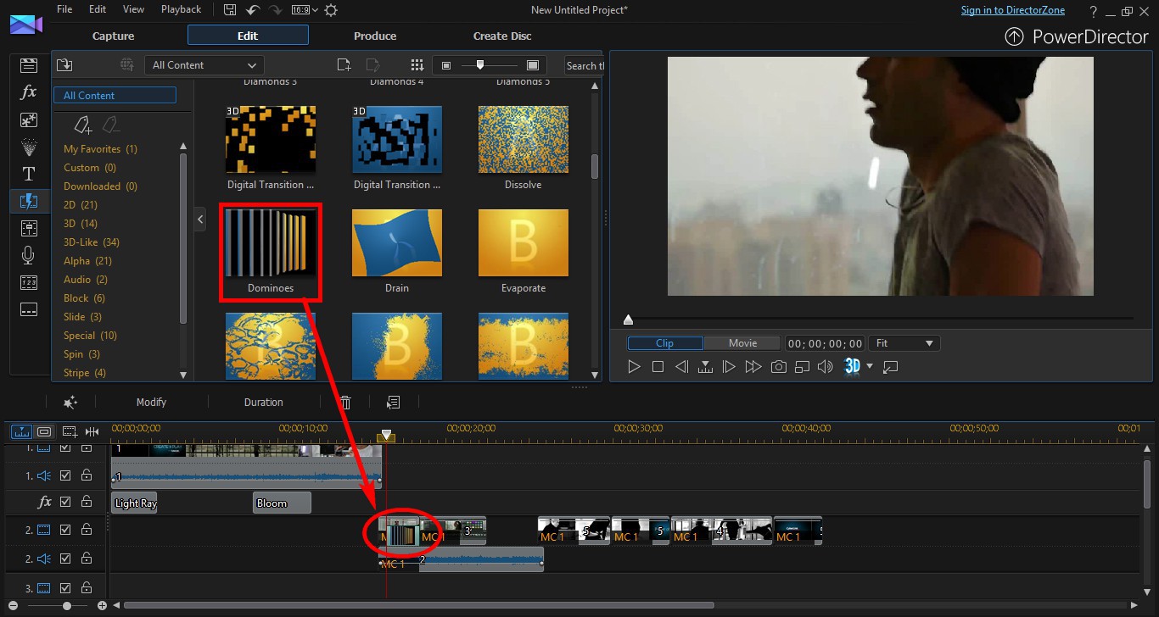Open preferences gear icon in top bar
The width and height of the screenshot is (1159, 617).
(x=331, y=10)
